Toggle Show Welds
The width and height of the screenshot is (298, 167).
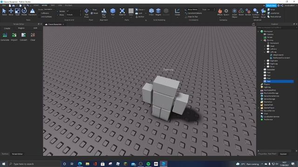tap(191, 9)
